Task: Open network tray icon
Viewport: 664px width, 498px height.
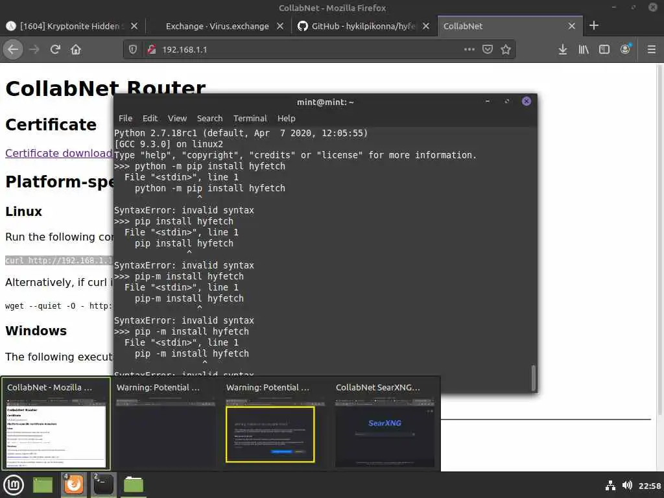Action: click(x=610, y=486)
